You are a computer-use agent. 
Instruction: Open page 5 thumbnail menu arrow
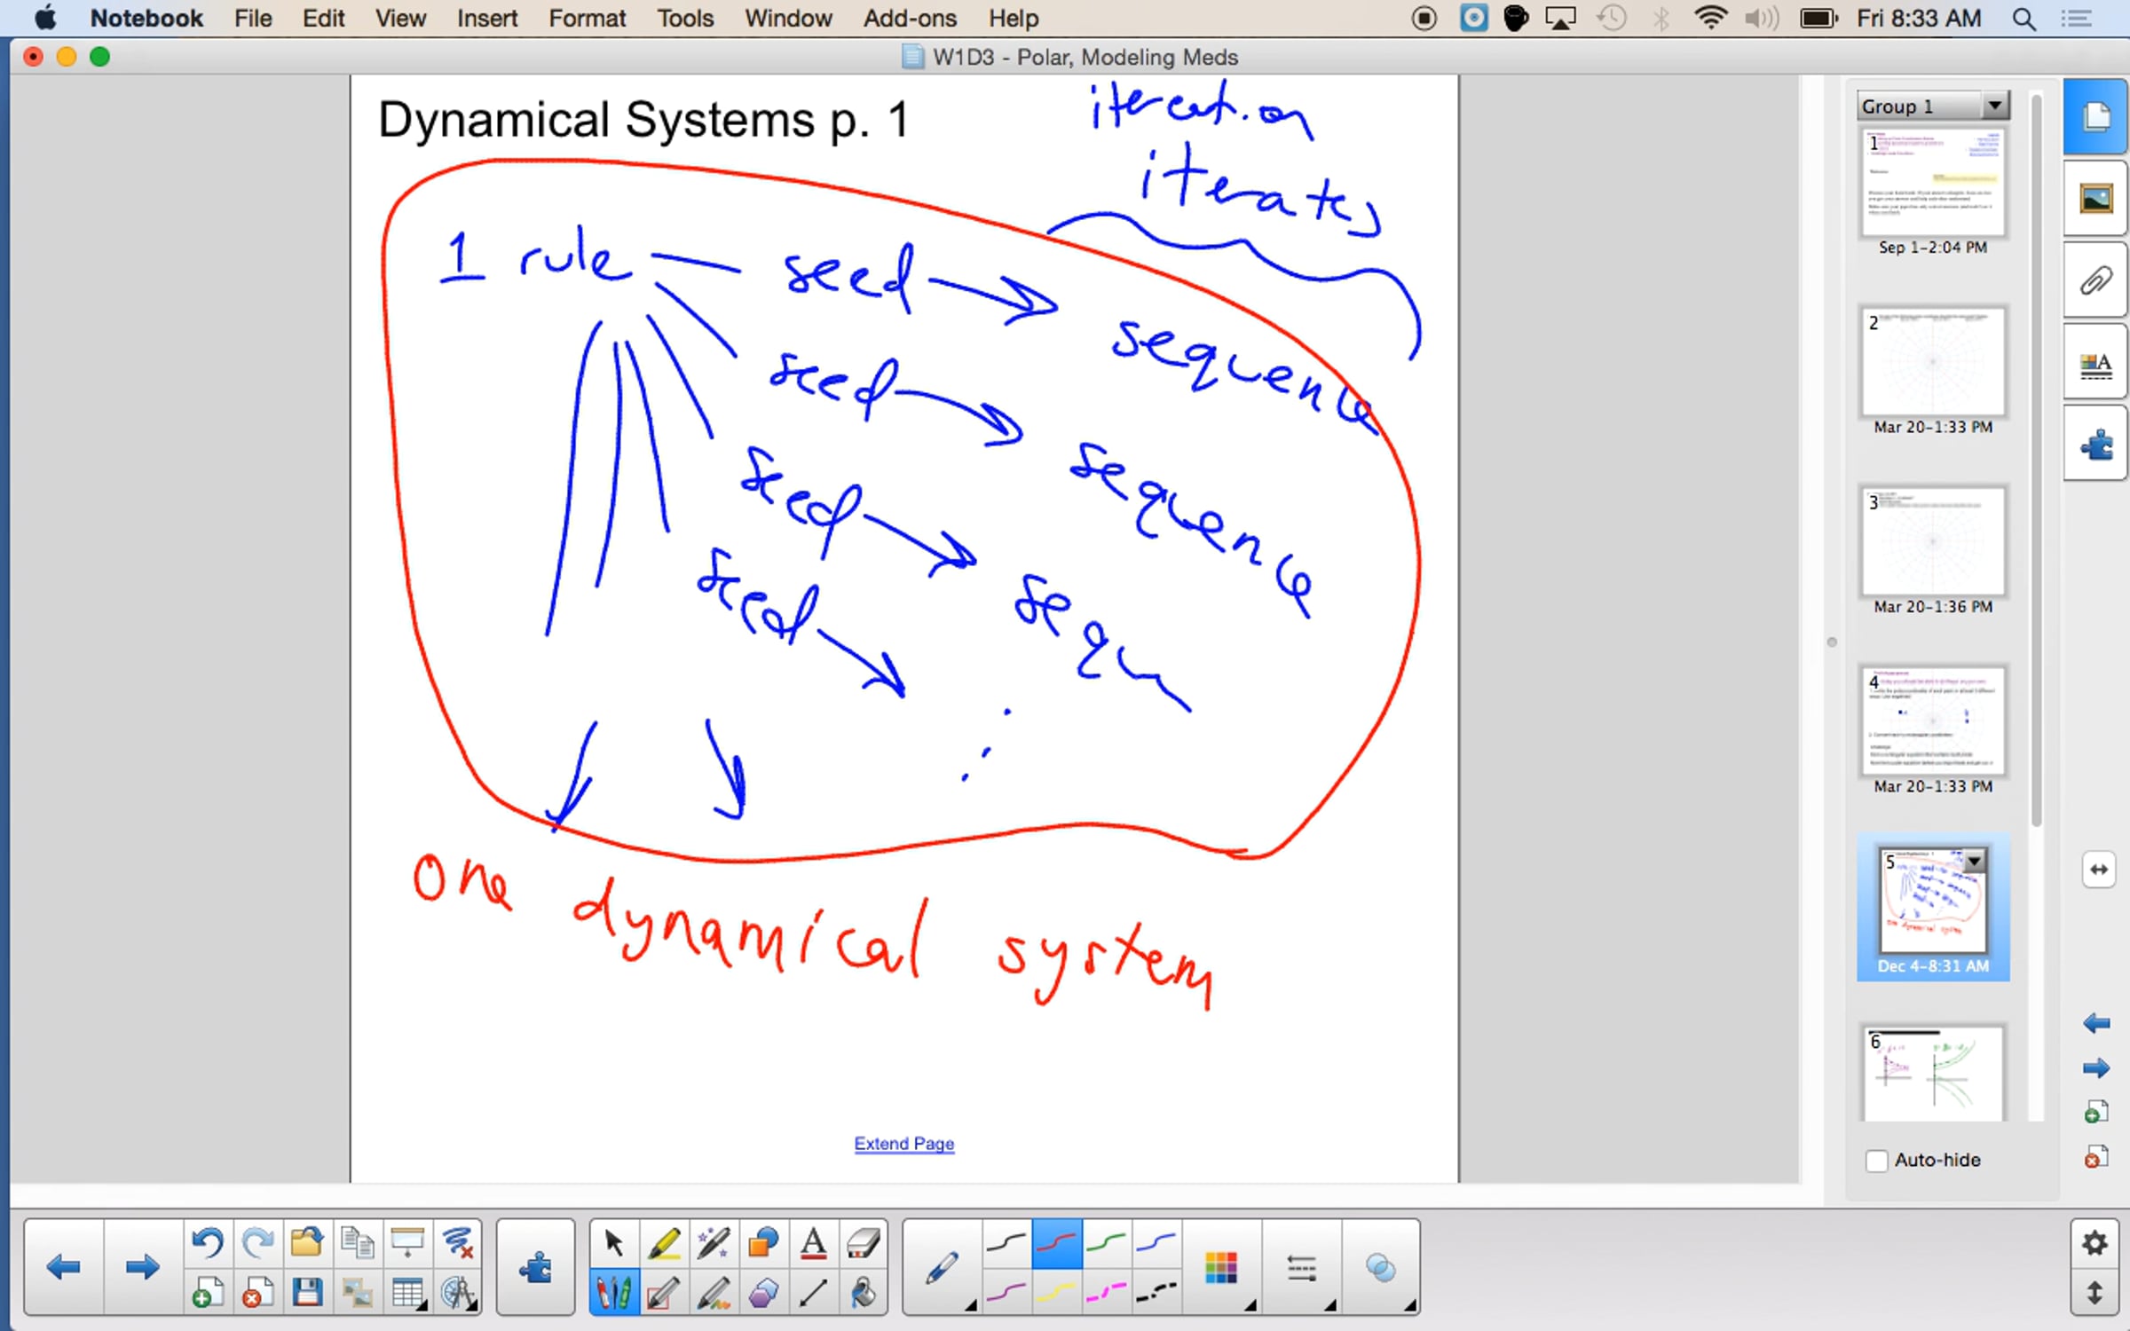tap(1974, 862)
